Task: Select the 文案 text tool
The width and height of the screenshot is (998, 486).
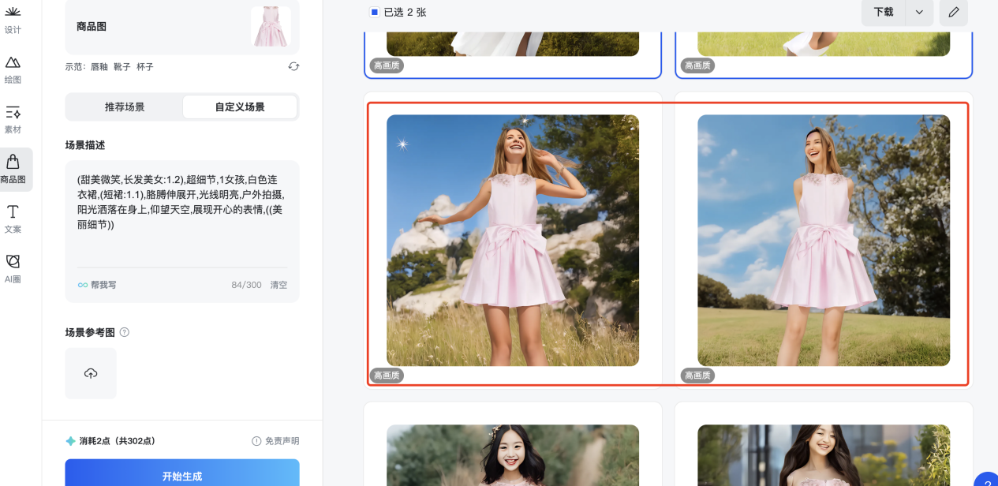Action: [13, 219]
